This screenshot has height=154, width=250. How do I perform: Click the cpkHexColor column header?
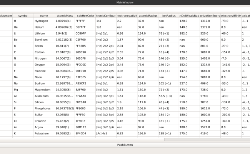[x=85, y=16]
